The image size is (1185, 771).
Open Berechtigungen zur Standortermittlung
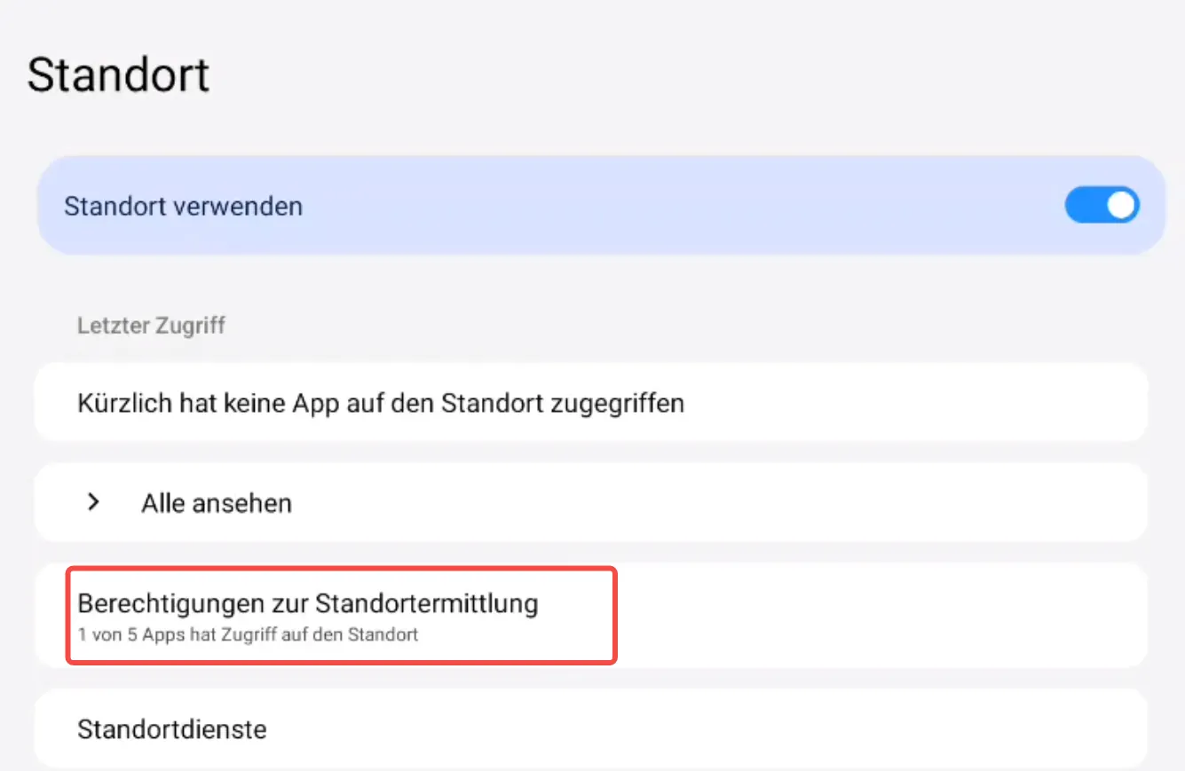[307, 604]
